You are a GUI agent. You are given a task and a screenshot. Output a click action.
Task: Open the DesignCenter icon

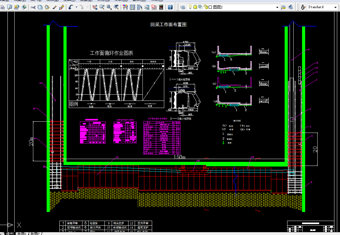133,7
